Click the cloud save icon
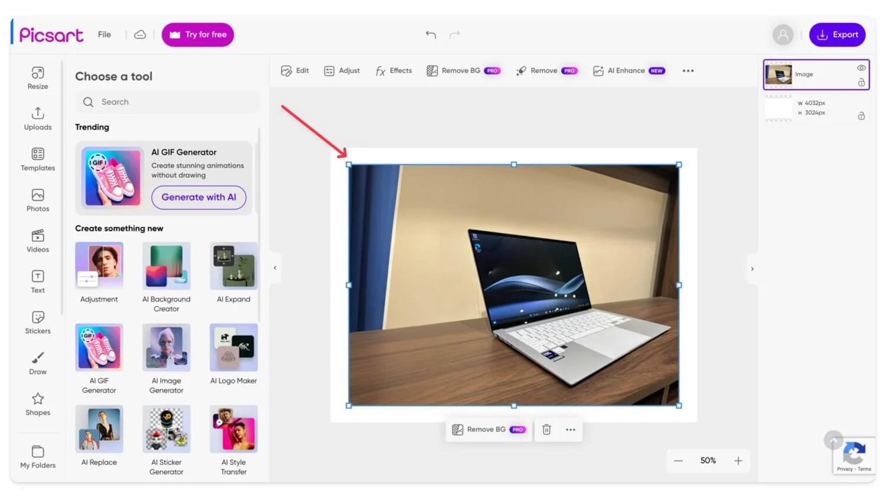This screenshot has height=498, width=886. 140,35
